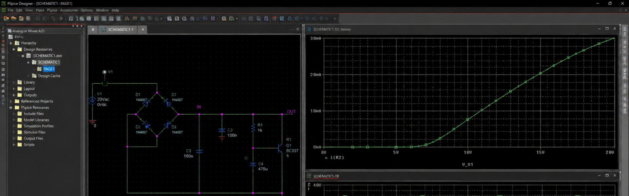Expand the Layout folder
Viewport: 629px width, 196px height.
14,89
